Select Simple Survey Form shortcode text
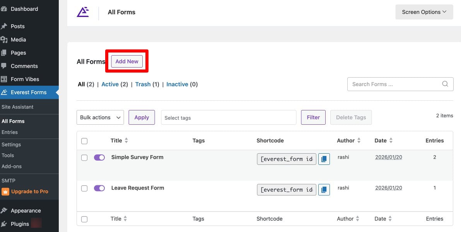 tap(287, 159)
